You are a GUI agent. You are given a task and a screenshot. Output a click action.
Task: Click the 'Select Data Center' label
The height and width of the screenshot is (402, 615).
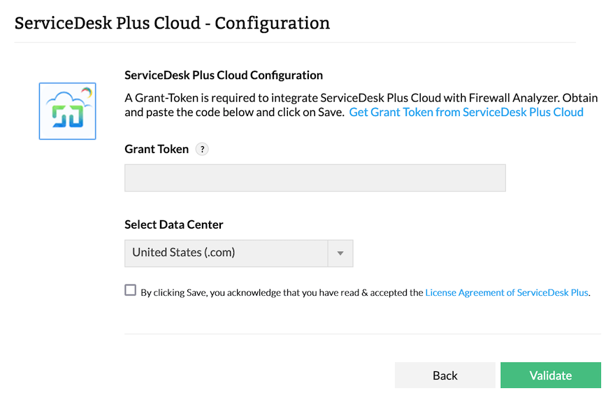174,224
